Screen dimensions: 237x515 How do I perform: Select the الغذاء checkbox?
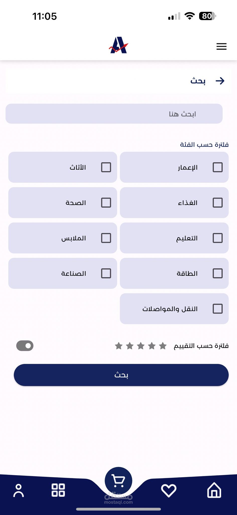(x=217, y=203)
